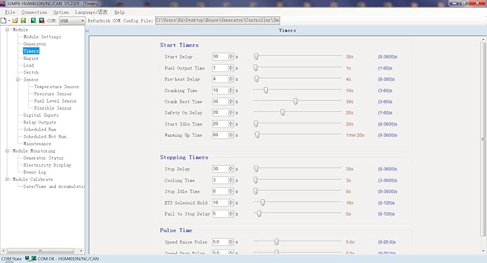Click the Speed Raise Pulse slider handle
487x263 pixels.
tap(276, 241)
